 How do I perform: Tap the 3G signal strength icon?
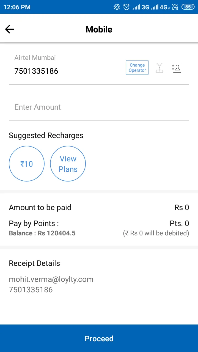[141, 7]
